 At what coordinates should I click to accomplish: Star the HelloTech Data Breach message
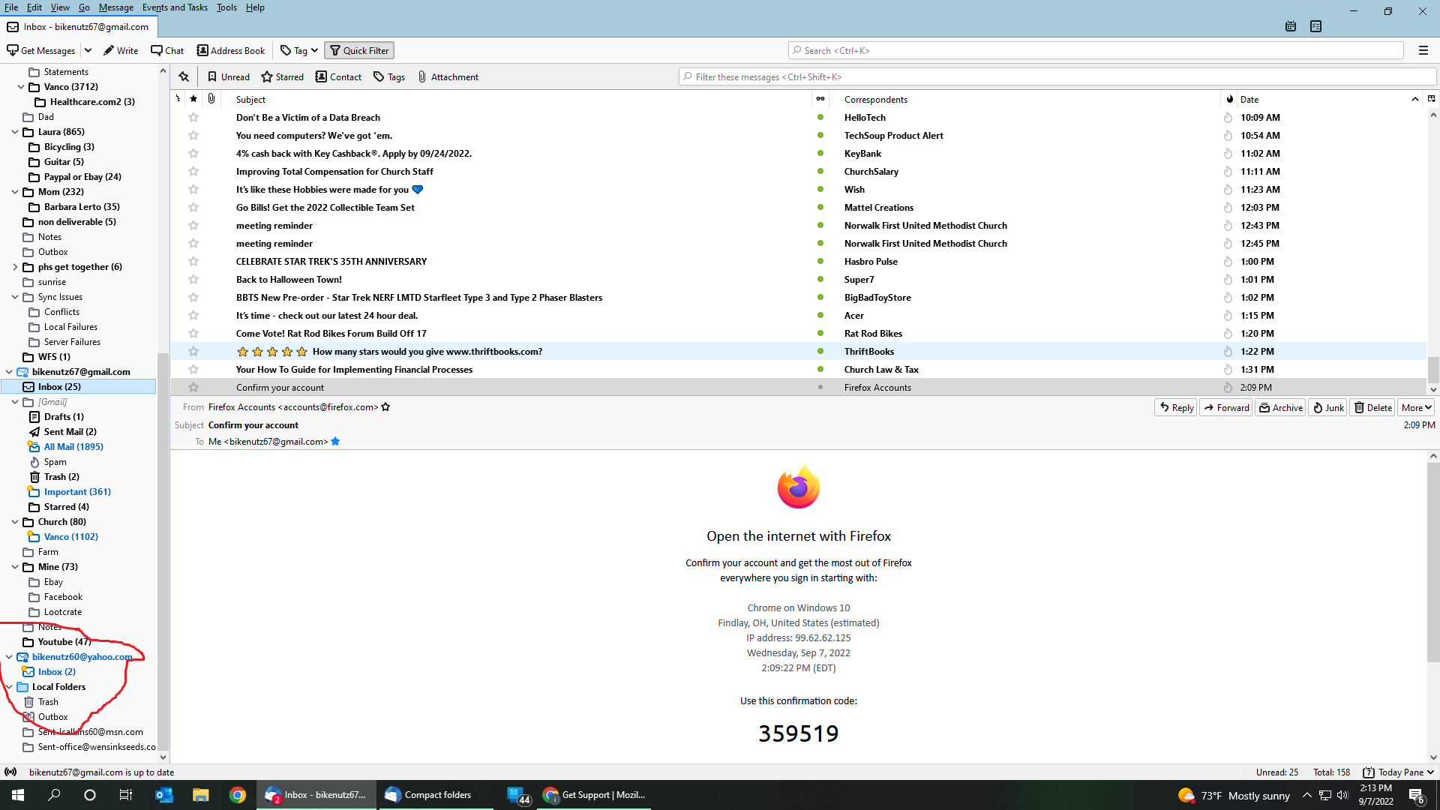coord(193,118)
